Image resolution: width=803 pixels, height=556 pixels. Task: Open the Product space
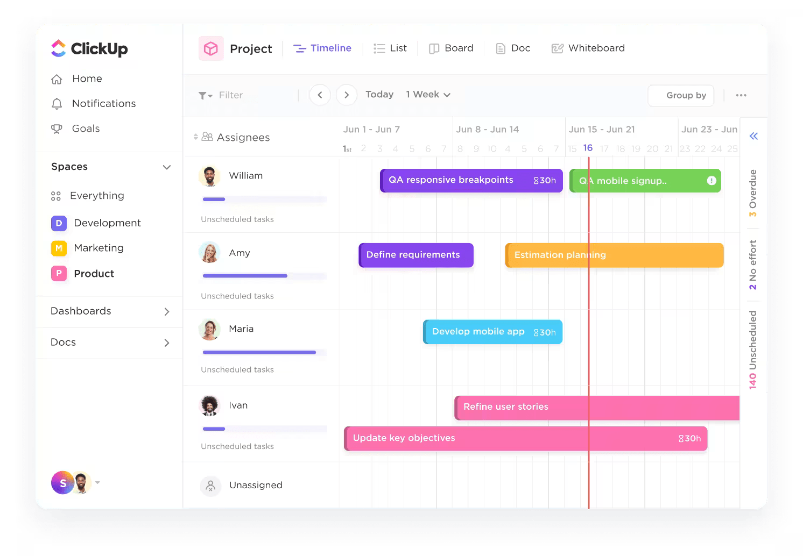(x=59, y=273)
